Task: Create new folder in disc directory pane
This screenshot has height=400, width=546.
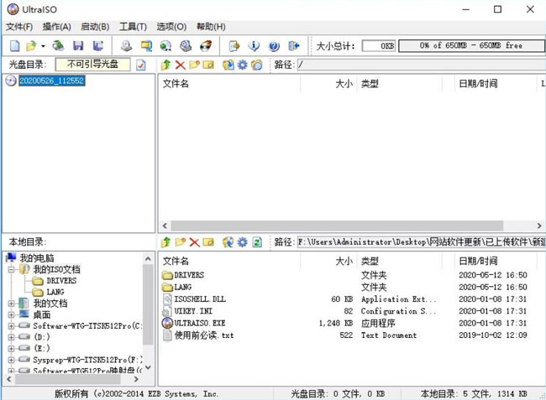Action: pos(194,65)
